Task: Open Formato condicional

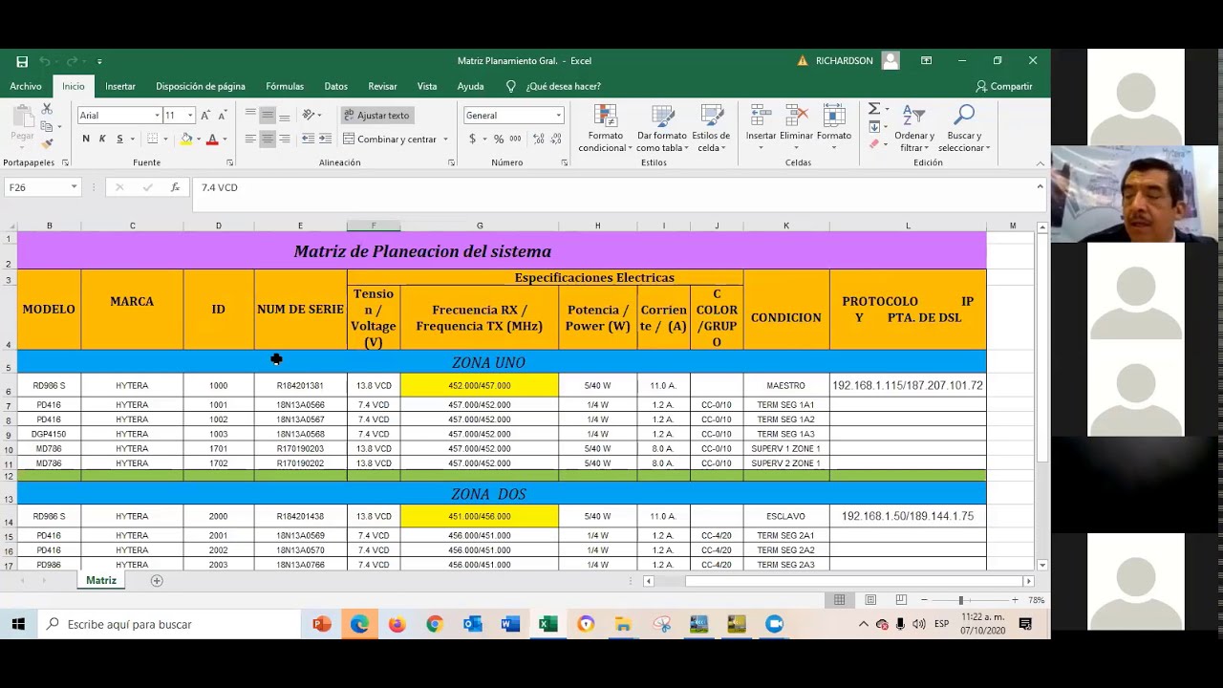Action: pyautogui.click(x=605, y=127)
